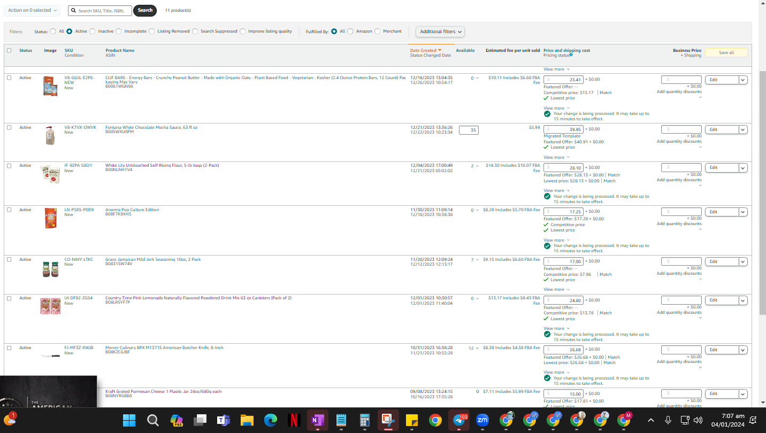Tick the select-all checkbox in table header
Screen dimensions: 766x433
click(x=9, y=50)
